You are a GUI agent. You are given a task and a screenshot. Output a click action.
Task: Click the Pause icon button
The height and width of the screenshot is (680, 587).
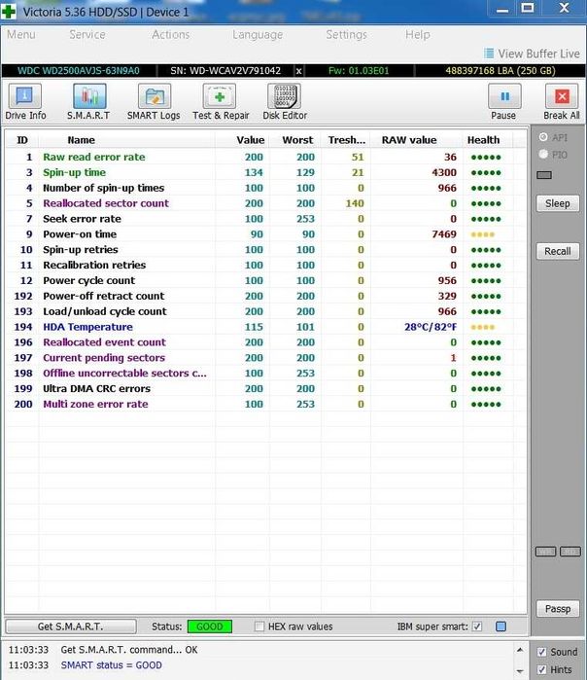click(504, 96)
